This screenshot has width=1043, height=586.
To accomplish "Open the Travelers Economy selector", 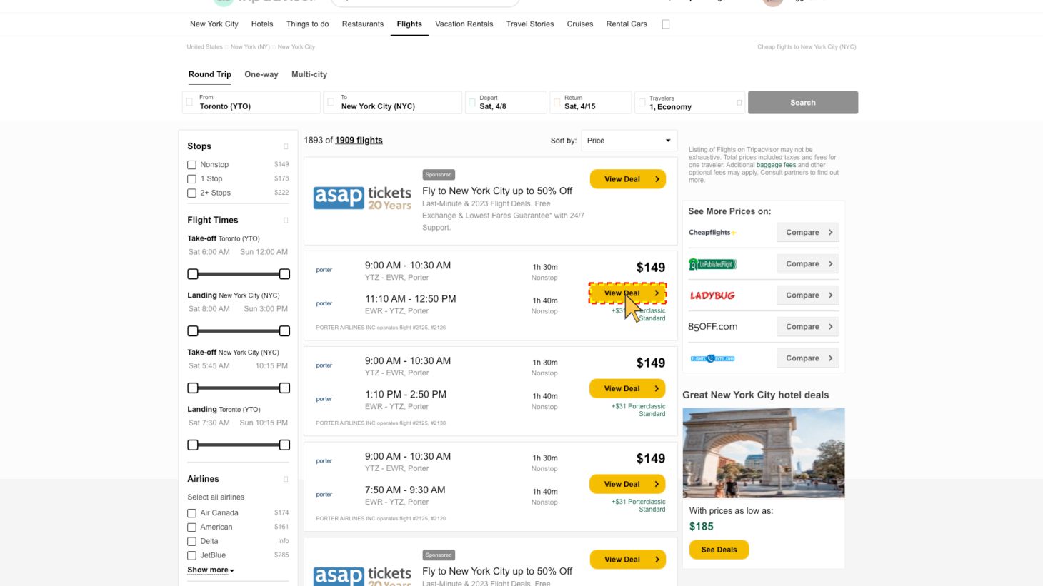I will click(x=689, y=103).
